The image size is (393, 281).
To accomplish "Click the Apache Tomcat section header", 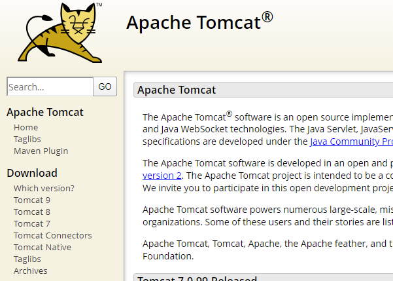I will pos(263,90).
